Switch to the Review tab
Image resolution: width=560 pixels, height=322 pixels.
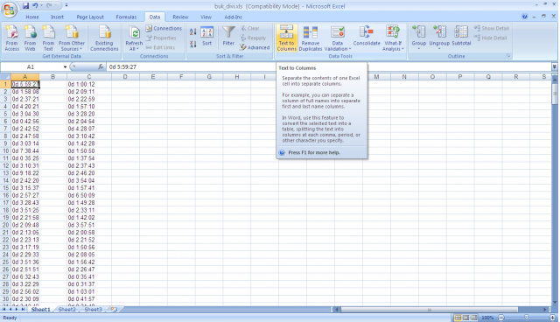click(x=180, y=17)
